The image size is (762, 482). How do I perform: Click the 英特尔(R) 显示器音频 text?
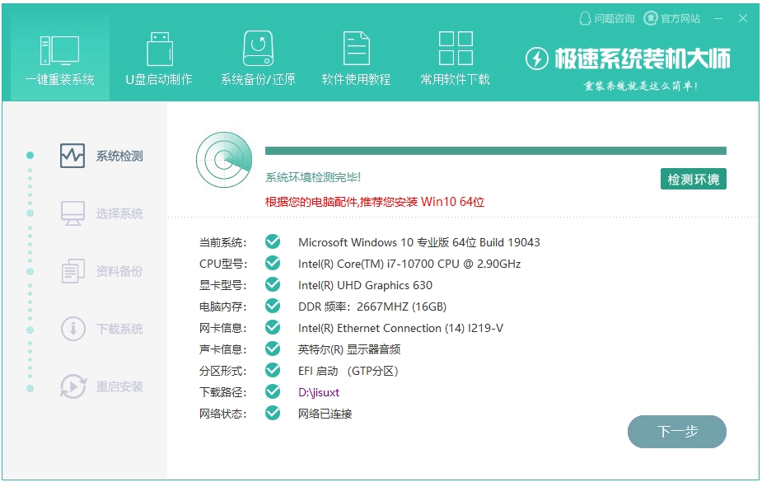(349, 349)
